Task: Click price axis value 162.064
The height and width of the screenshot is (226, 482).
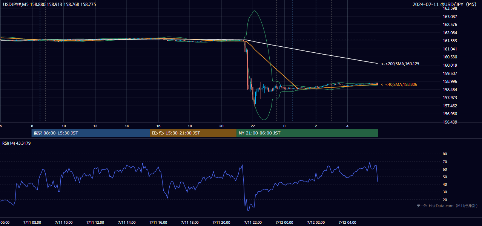Action: click(x=450, y=33)
